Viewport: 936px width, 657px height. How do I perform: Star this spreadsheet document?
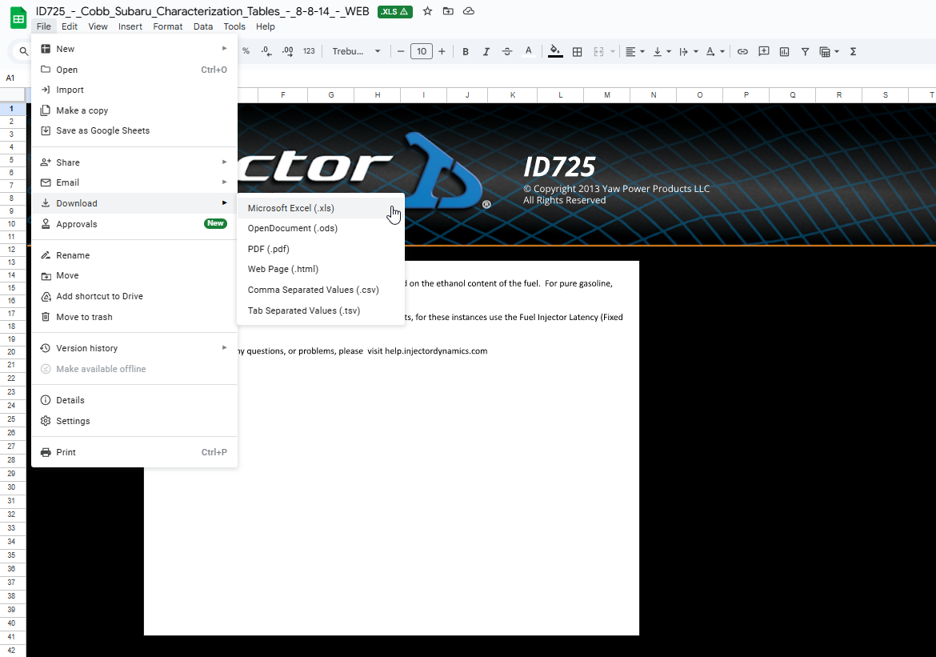pos(427,11)
